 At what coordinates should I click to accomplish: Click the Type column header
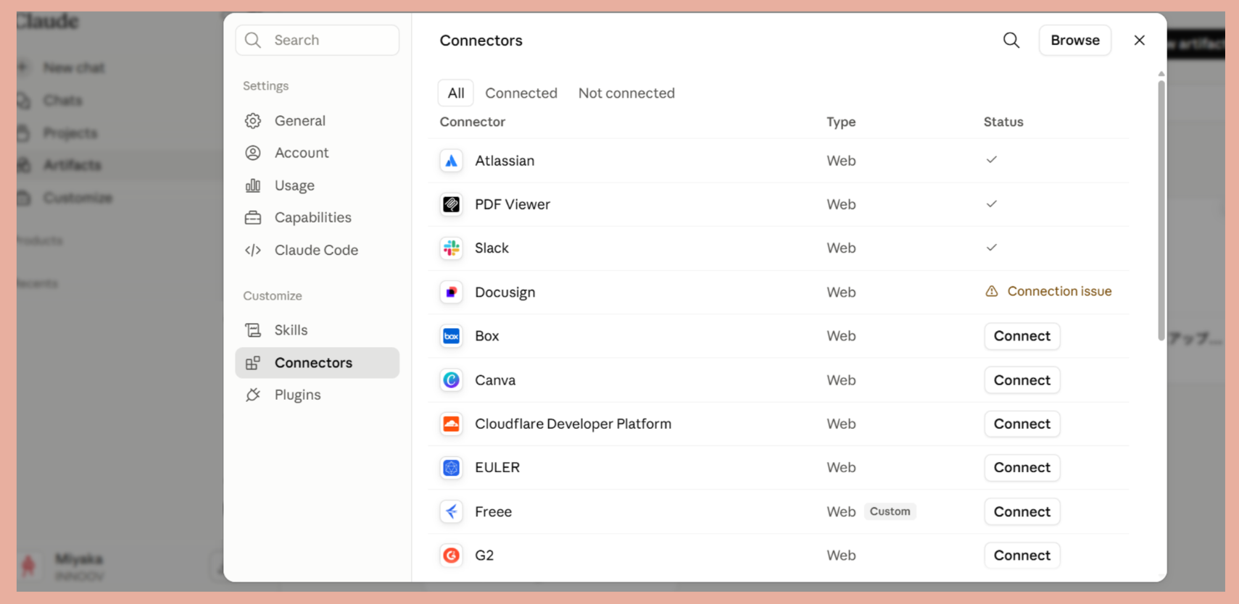coord(841,122)
